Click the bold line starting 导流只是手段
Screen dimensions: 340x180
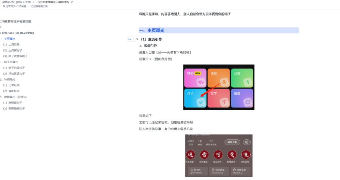pyautogui.click(x=185, y=14)
